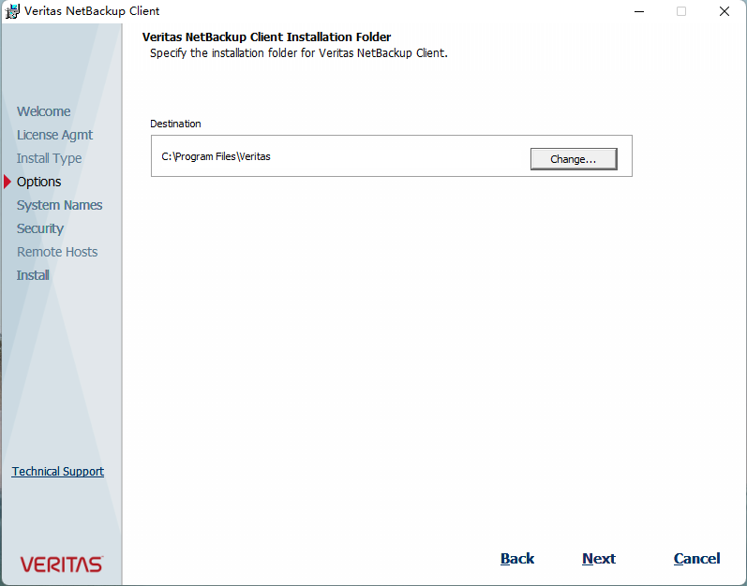747x586 pixels.
Task: Select the Security step
Action: pos(40,228)
